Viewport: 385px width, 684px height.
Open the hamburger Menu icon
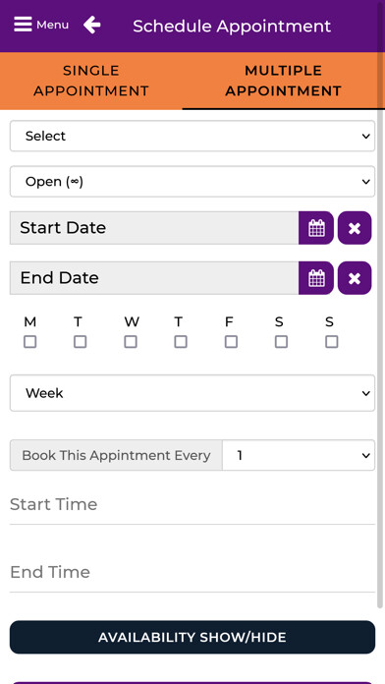(x=23, y=25)
